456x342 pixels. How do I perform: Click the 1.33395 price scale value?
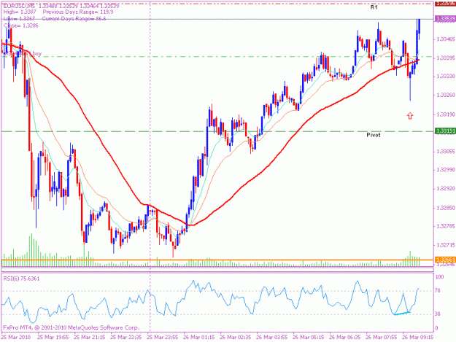click(x=446, y=58)
